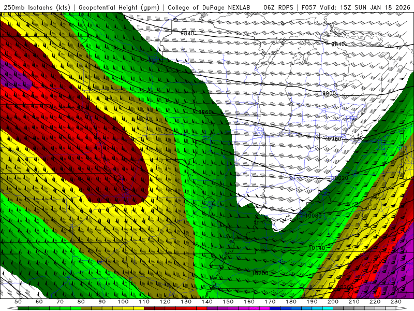414x311 pixels.
Task: Click the 120 knot legend value
Action: pos(165,302)
